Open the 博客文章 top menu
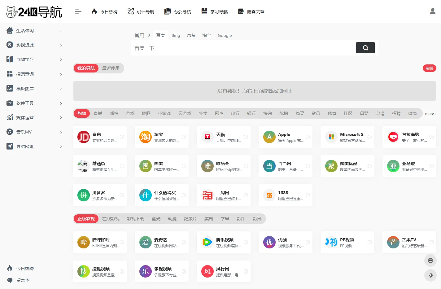The image size is (441, 289). (251, 12)
